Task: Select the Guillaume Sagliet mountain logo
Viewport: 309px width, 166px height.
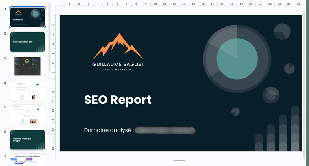Action: (x=118, y=52)
